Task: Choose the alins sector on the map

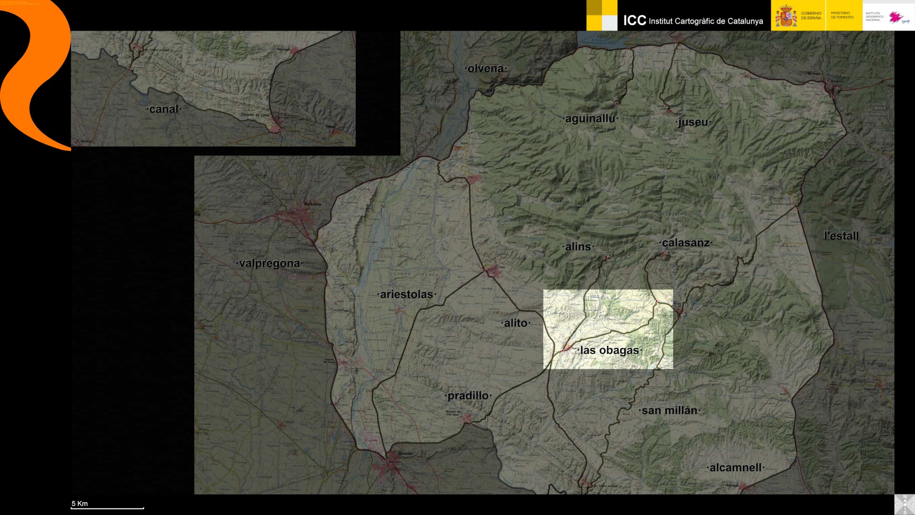Action: coord(578,247)
